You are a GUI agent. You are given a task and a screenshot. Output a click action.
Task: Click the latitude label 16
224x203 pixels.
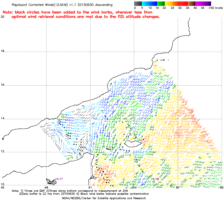(2, 85)
